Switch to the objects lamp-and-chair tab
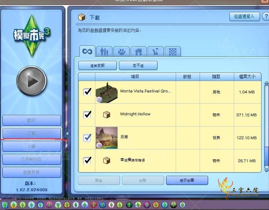The image size is (269, 210). coord(156,52)
